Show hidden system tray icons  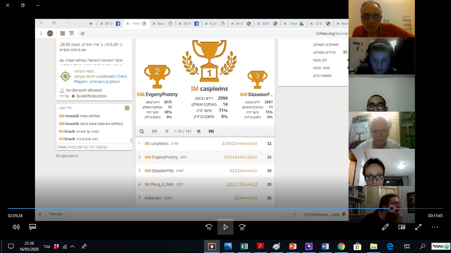point(72,246)
